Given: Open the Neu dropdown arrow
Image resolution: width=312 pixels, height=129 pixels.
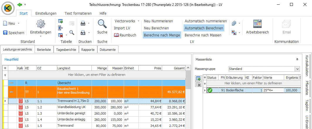Looking at the screenshot, I should coord(18,23).
